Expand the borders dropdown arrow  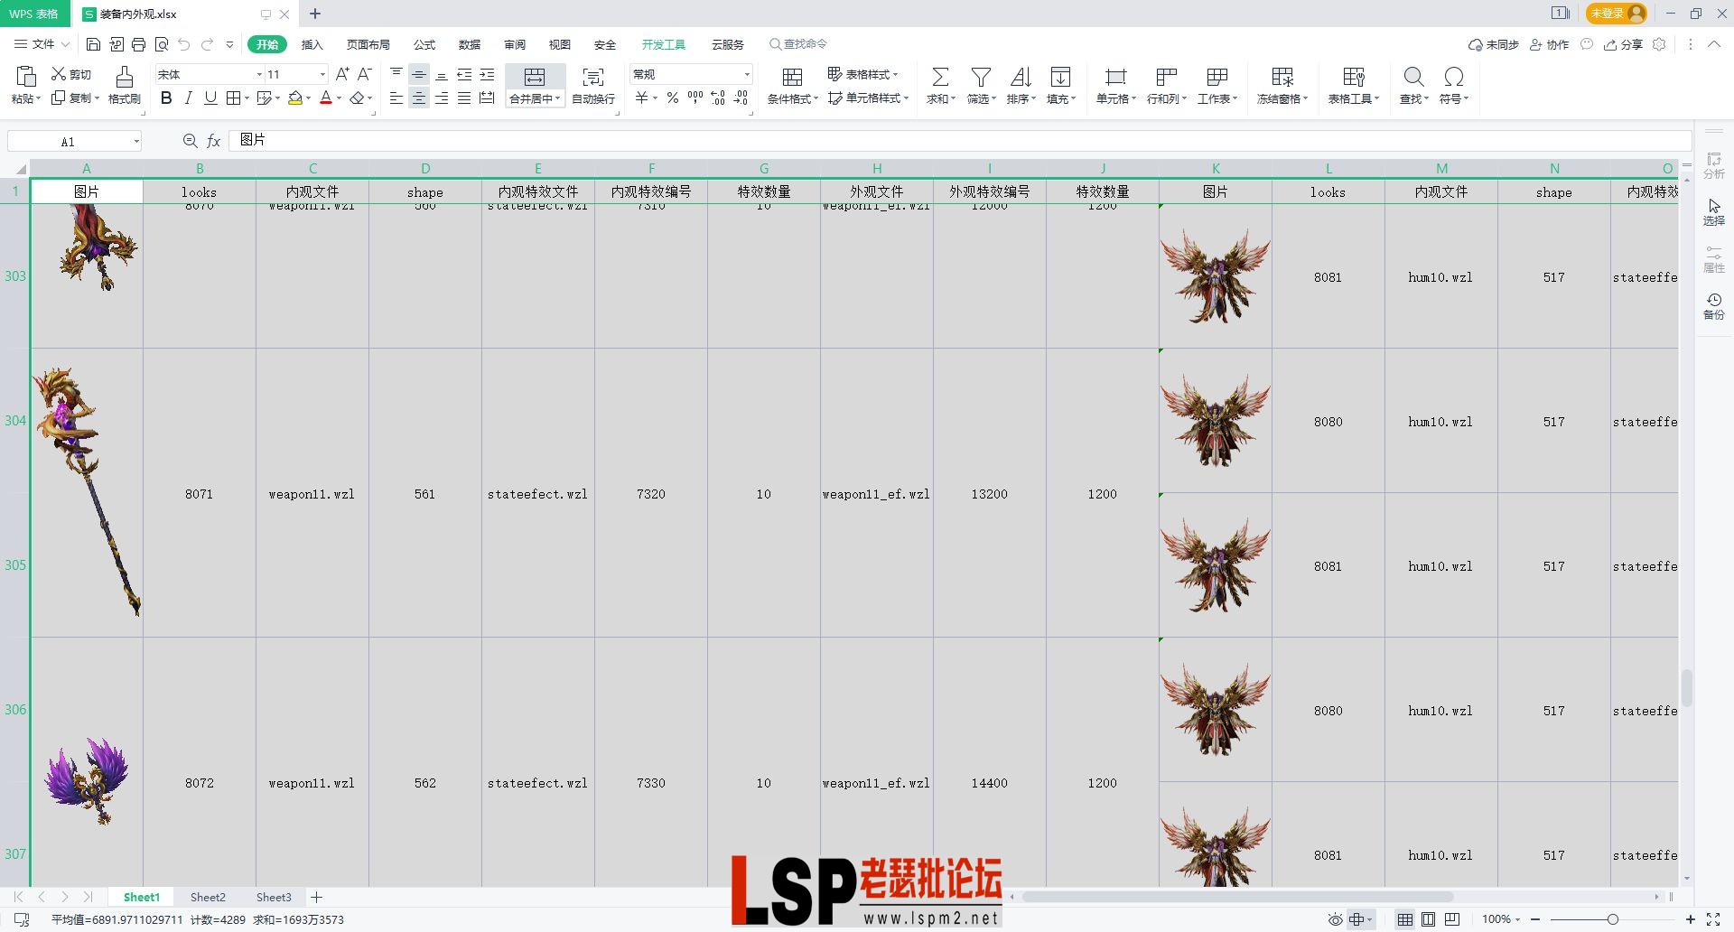(x=247, y=98)
